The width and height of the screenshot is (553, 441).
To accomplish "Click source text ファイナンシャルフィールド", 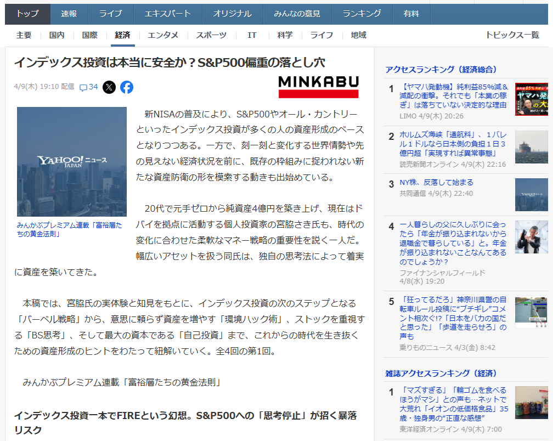I will pyautogui.click(x=442, y=273).
